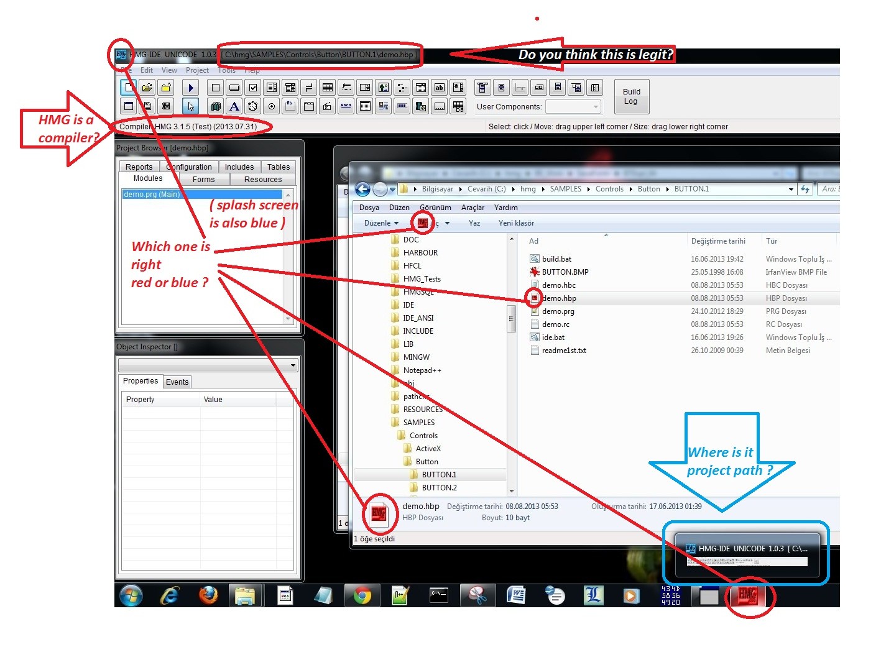Choose the Tree control tool in the palette
Screen dimensions: 881x647
402,88
